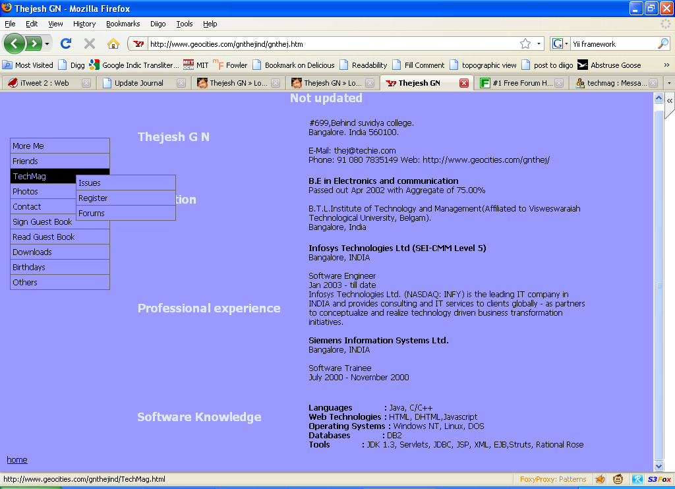Screen dimensions: 675x489
Task: Bookmark this page with the star icon
Action: click(525, 44)
